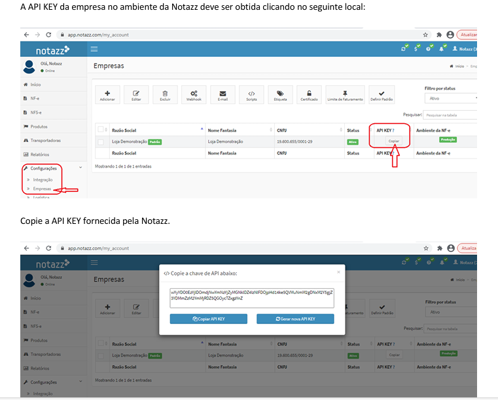Open the E-mail envelope button
The image size is (498, 400).
(x=222, y=95)
